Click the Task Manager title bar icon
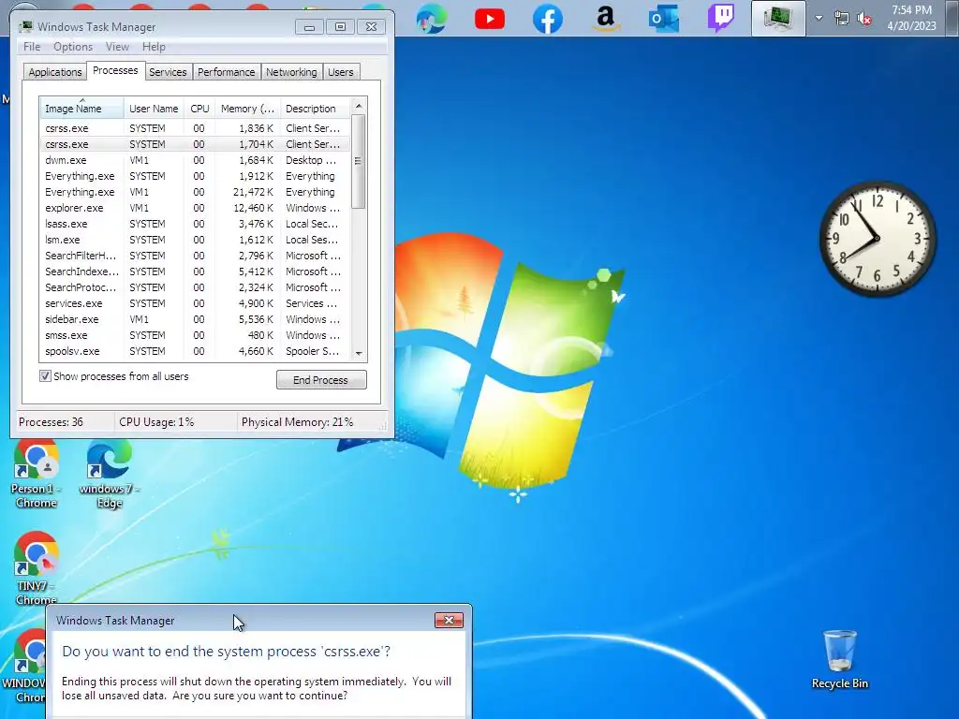Screen dimensions: 959x719 [x=26, y=26]
